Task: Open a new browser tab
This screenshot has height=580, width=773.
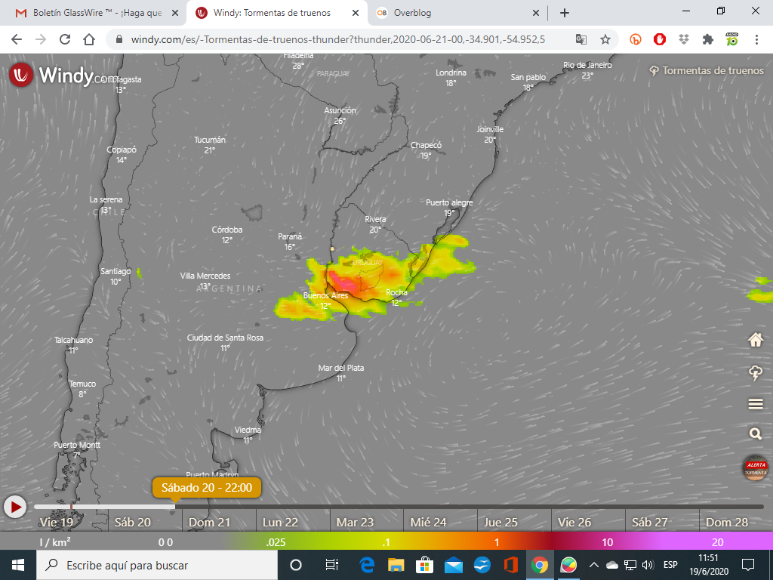Action: click(565, 14)
